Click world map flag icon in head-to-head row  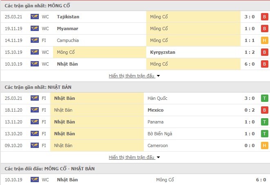35,180
